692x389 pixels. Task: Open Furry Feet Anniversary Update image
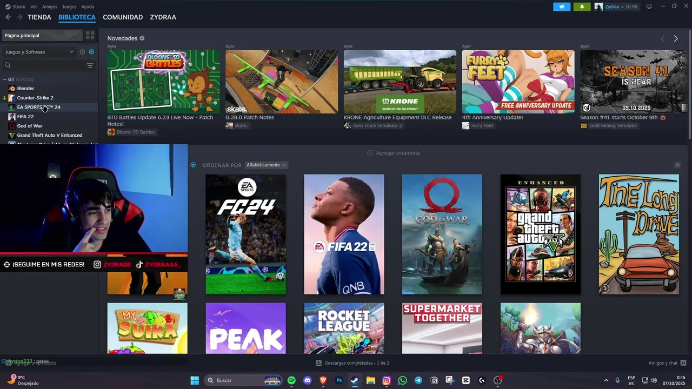518,82
